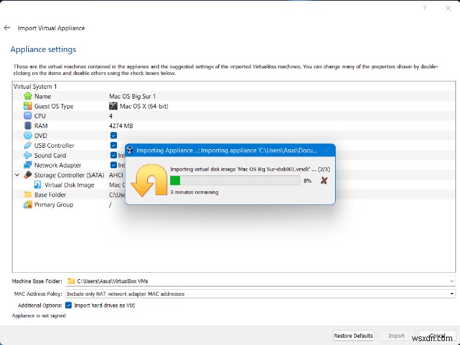Click the Primary Group icon

tap(28, 204)
